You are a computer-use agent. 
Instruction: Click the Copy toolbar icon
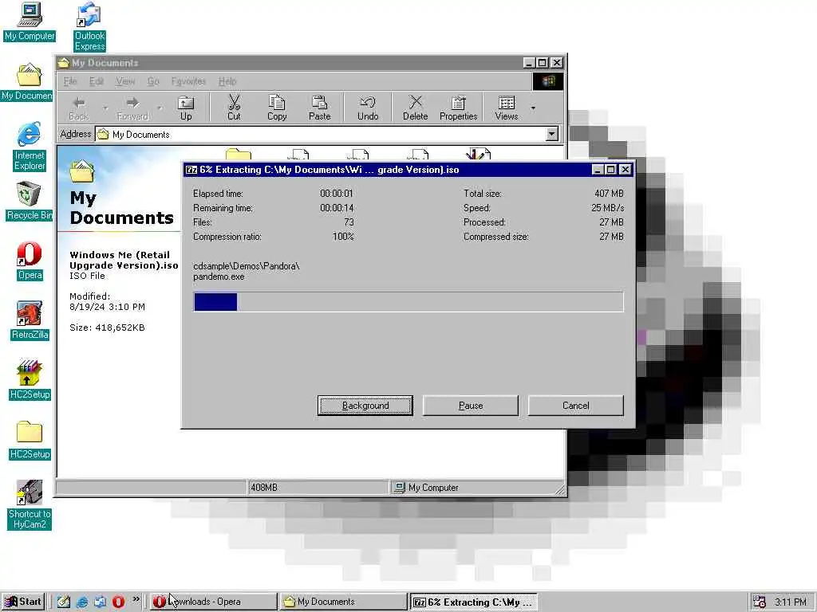277,108
